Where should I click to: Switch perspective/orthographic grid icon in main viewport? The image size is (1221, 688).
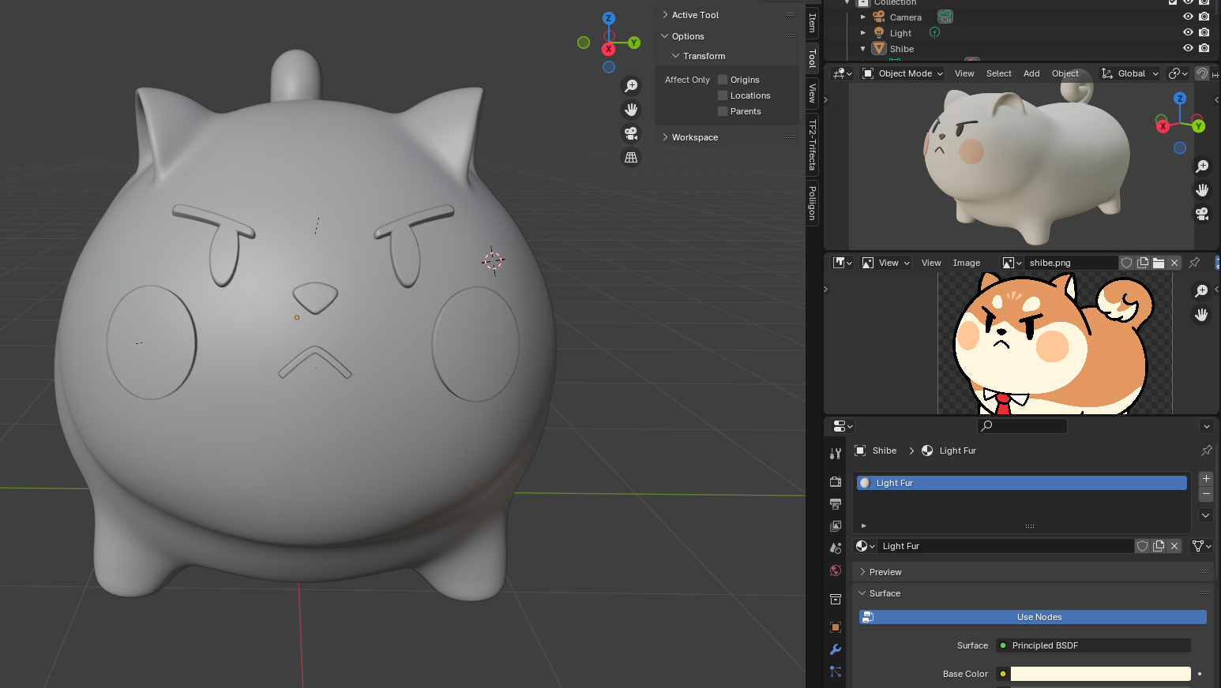coord(631,157)
